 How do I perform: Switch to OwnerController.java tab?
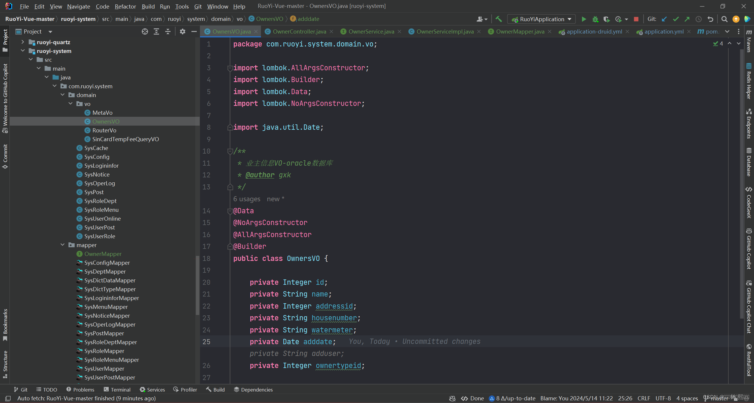click(299, 31)
